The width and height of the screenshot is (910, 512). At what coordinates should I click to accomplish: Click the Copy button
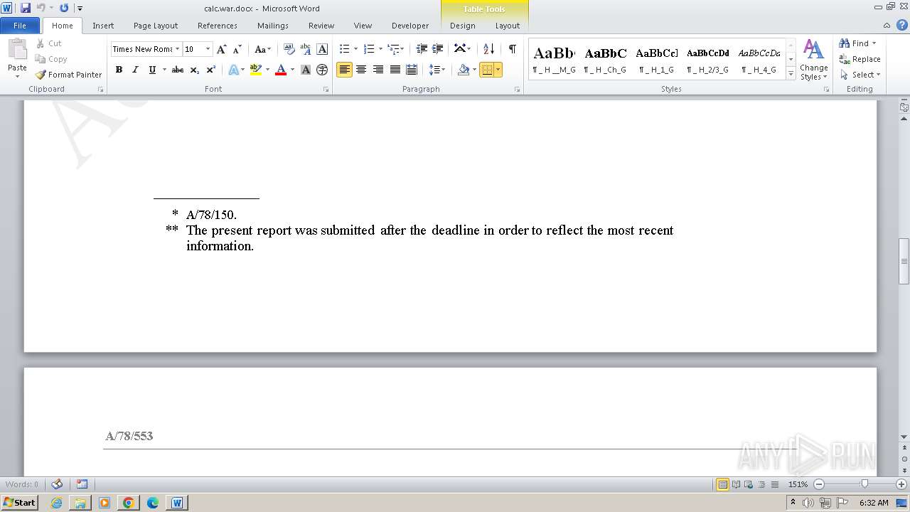pos(51,59)
